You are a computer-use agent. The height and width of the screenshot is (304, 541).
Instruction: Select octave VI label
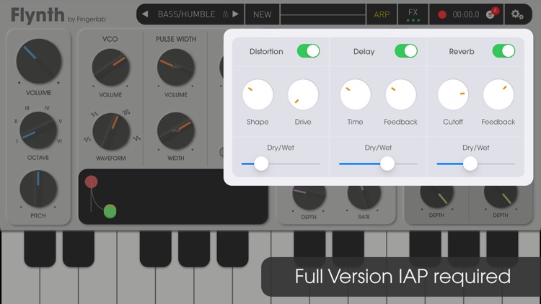[x=59, y=141]
